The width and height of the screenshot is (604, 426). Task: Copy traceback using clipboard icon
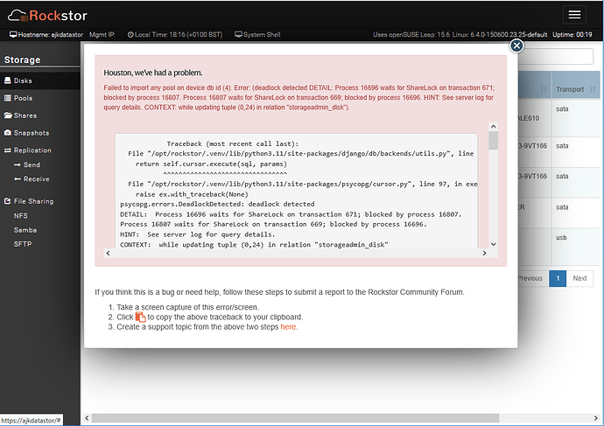click(x=141, y=318)
